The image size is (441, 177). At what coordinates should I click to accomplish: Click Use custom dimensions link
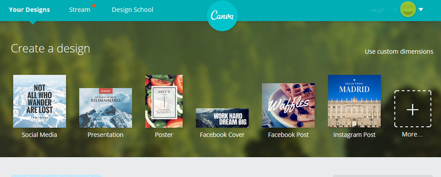click(x=399, y=52)
